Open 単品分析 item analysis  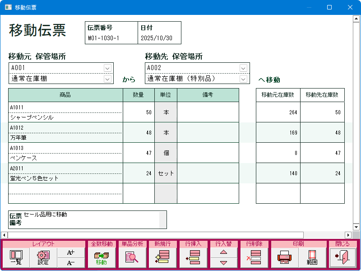coord(132,257)
